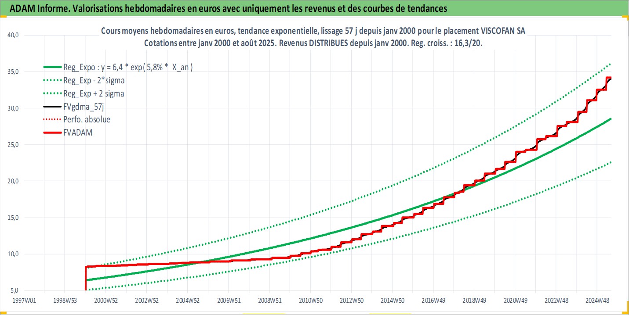Click y-axis label '35,0'
Viewport: 629px width, 315px height.
pos(14,72)
